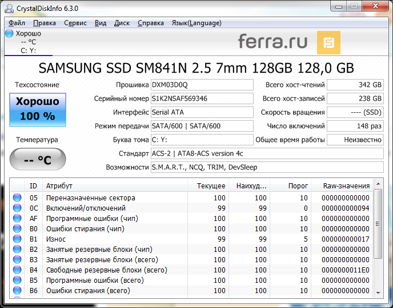
Task: Select the blue disk status orb beside Хорошо
Action: pos(9,33)
